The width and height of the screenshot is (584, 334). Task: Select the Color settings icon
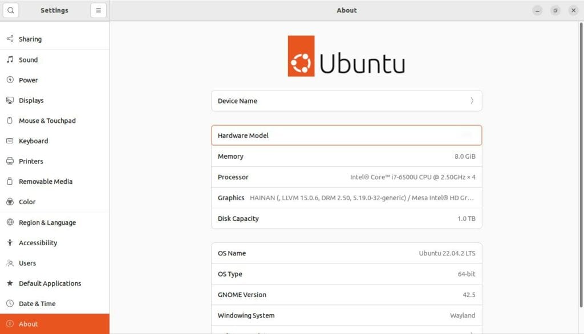pyautogui.click(x=9, y=201)
